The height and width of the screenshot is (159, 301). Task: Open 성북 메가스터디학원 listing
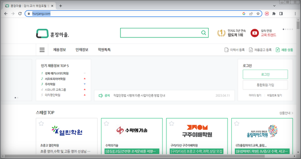[57, 73]
